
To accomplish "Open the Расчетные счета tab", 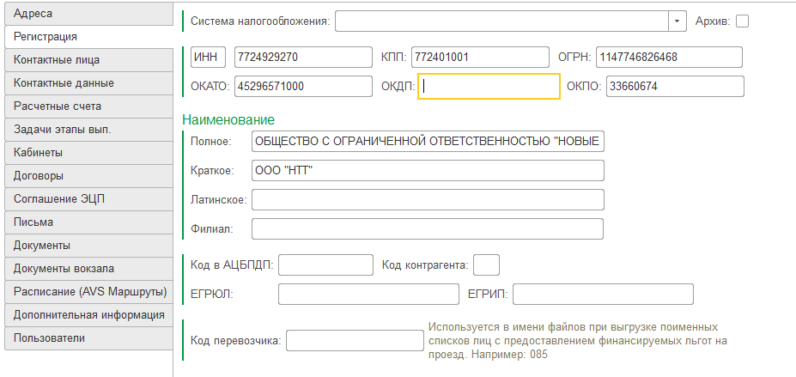I will [x=86, y=106].
